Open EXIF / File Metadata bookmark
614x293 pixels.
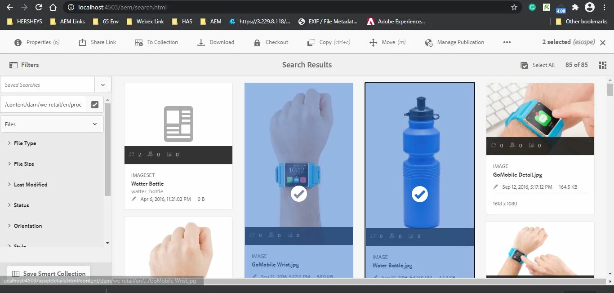coord(328,21)
